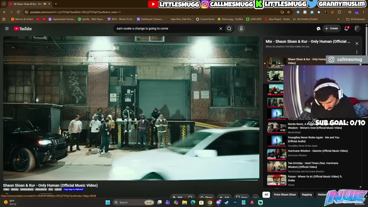Focus the YouTube search input field
368x207 pixels.
pos(165,28)
